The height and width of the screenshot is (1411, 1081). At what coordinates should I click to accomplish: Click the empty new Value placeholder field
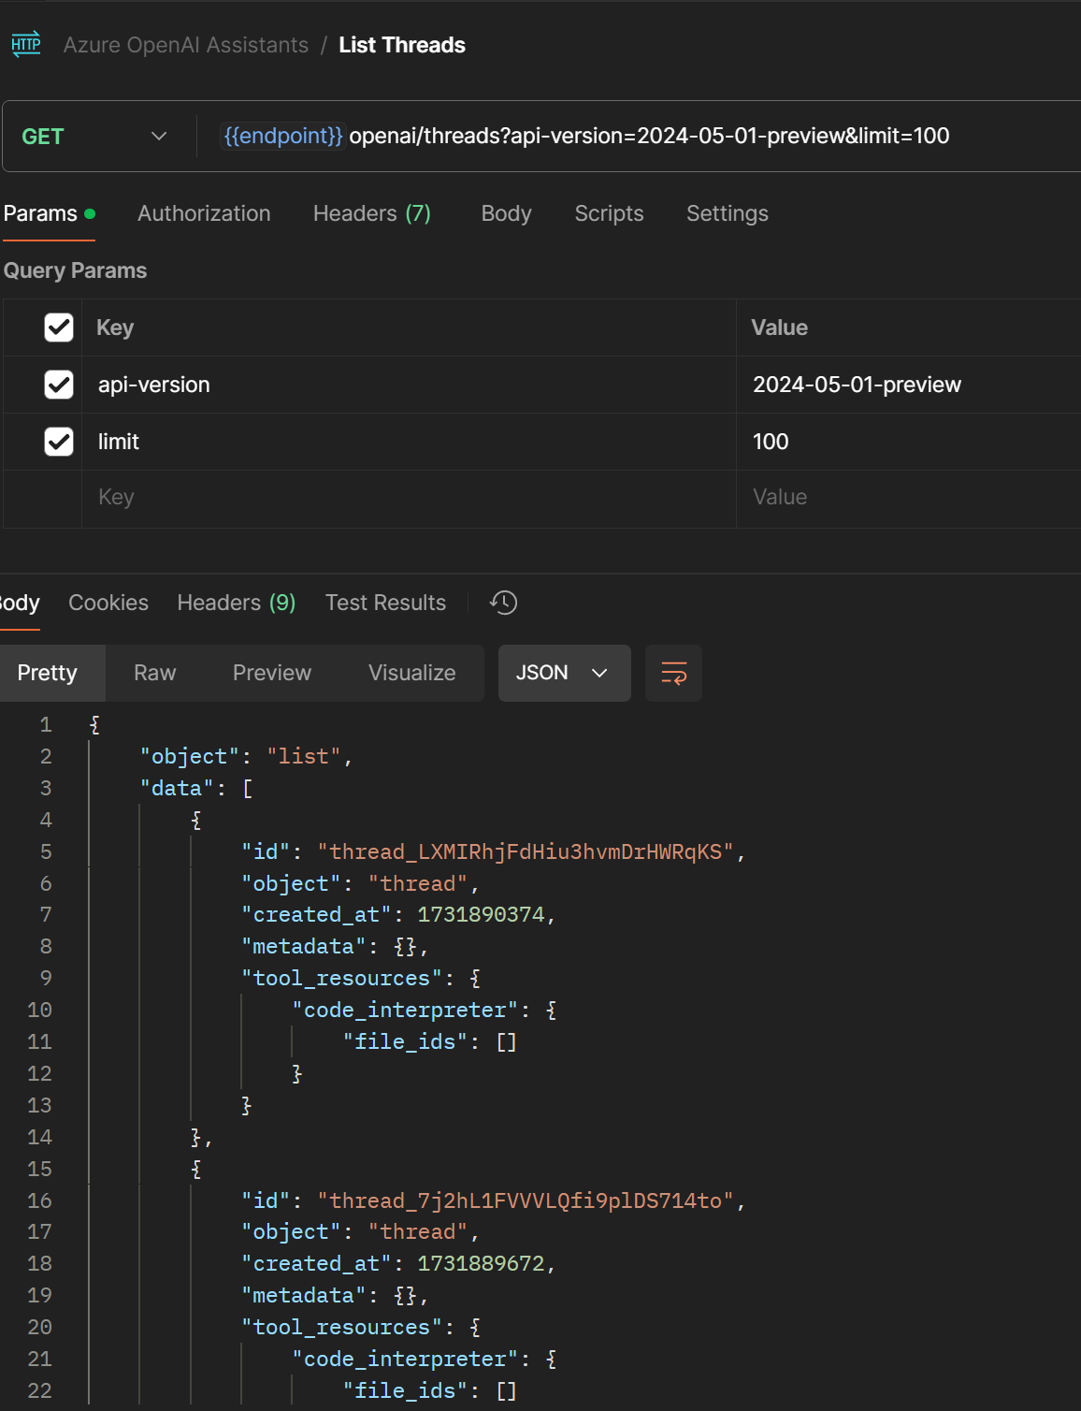click(908, 498)
